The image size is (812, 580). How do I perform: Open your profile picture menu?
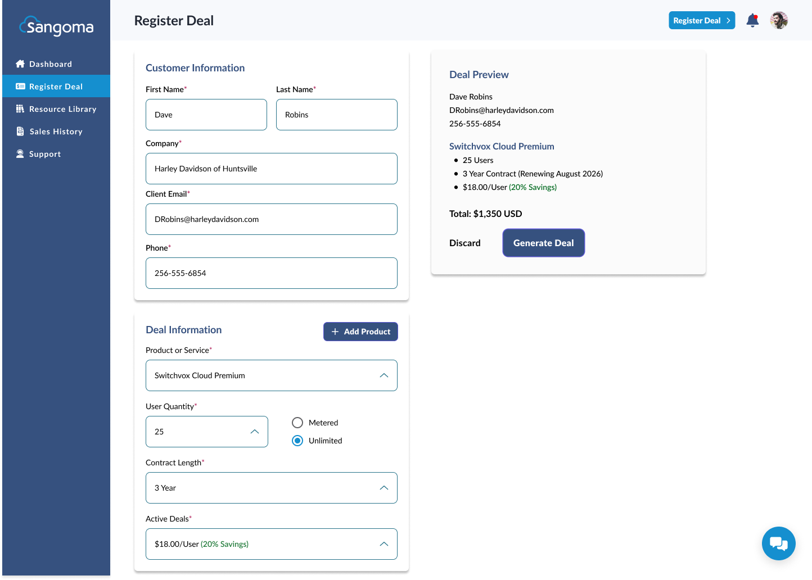coord(779,20)
